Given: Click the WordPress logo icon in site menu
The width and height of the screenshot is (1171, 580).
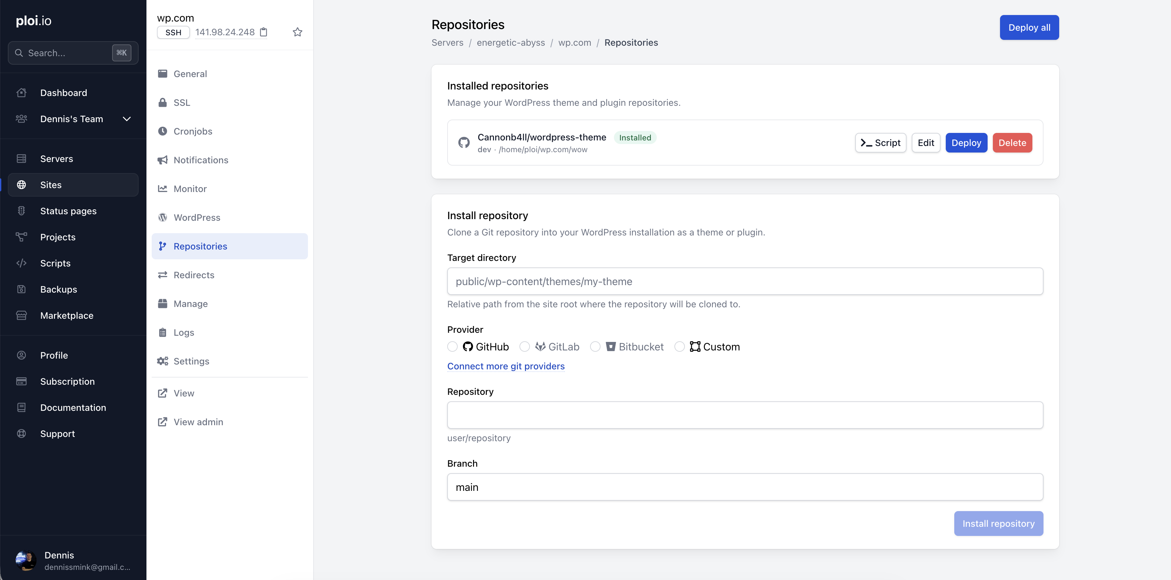Looking at the screenshot, I should tap(162, 217).
